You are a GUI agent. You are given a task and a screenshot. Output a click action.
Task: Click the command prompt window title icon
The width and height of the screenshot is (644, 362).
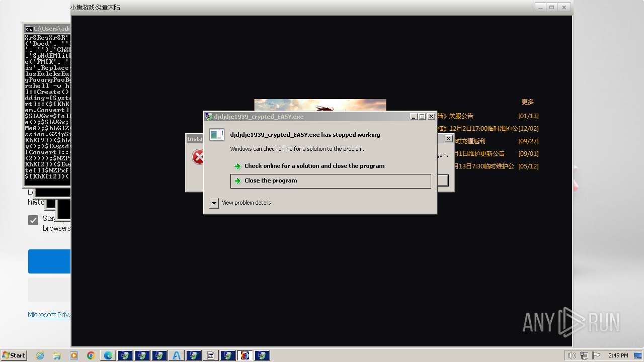coord(29,29)
